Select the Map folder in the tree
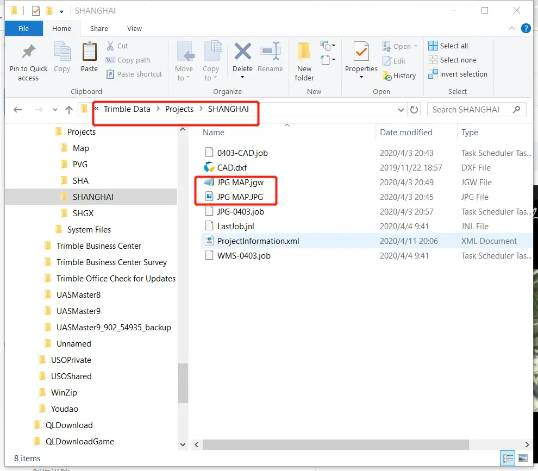This screenshot has height=471, width=538. [80, 148]
